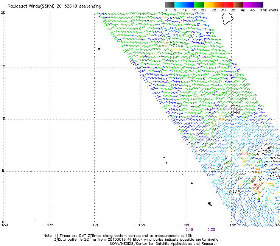Image resolution: width=280 pixels, height=246 pixels.
Task: Click the note 'Data buffer is 22 hrs'
Action: (x=78, y=240)
